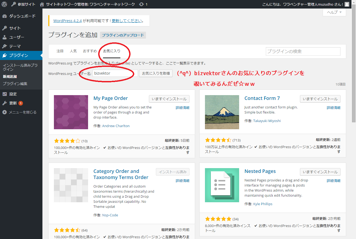This screenshot has width=356, height=239.
Task: Click the home icon for network admin
Action: coord(42,4)
